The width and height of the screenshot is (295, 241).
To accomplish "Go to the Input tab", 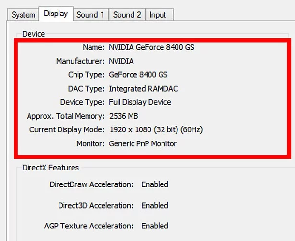I will [159, 14].
